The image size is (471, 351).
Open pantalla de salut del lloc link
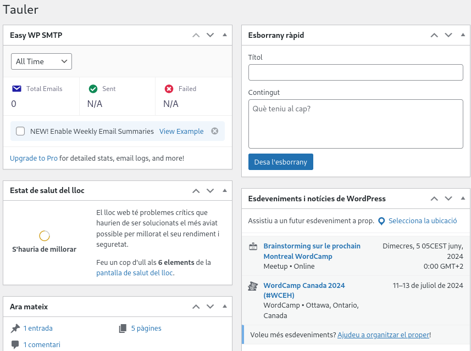click(135, 273)
